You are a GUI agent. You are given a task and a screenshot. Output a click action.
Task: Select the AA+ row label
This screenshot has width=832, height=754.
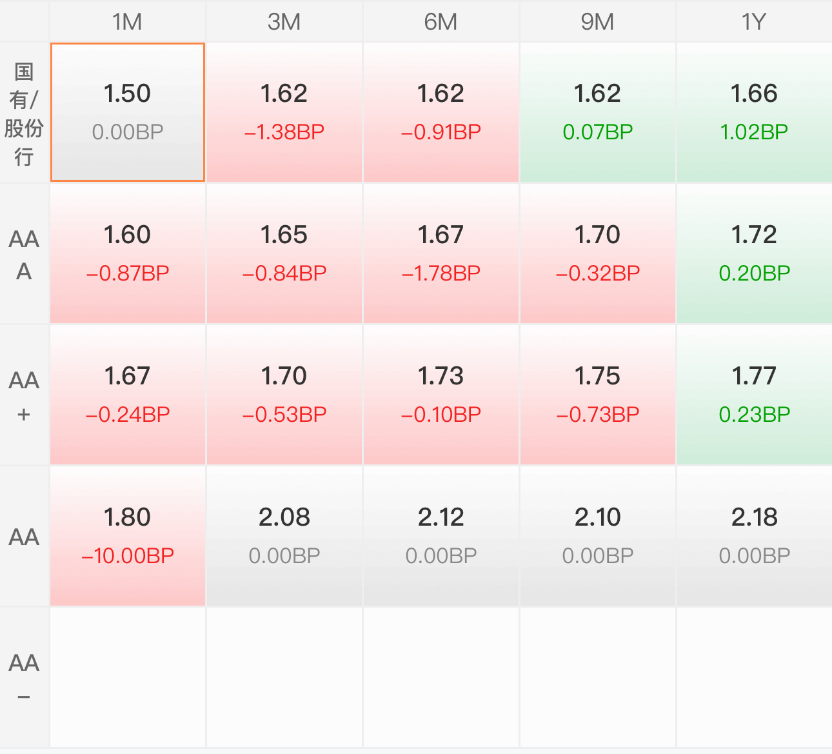pyautogui.click(x=24, y=395)
